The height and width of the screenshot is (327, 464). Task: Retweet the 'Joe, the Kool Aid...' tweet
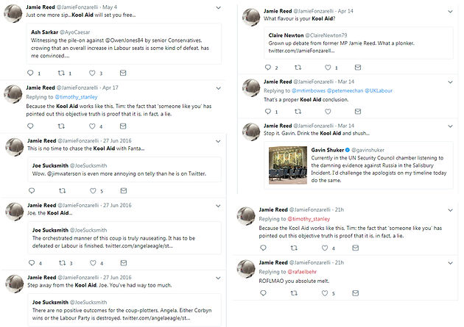(62, 262)
